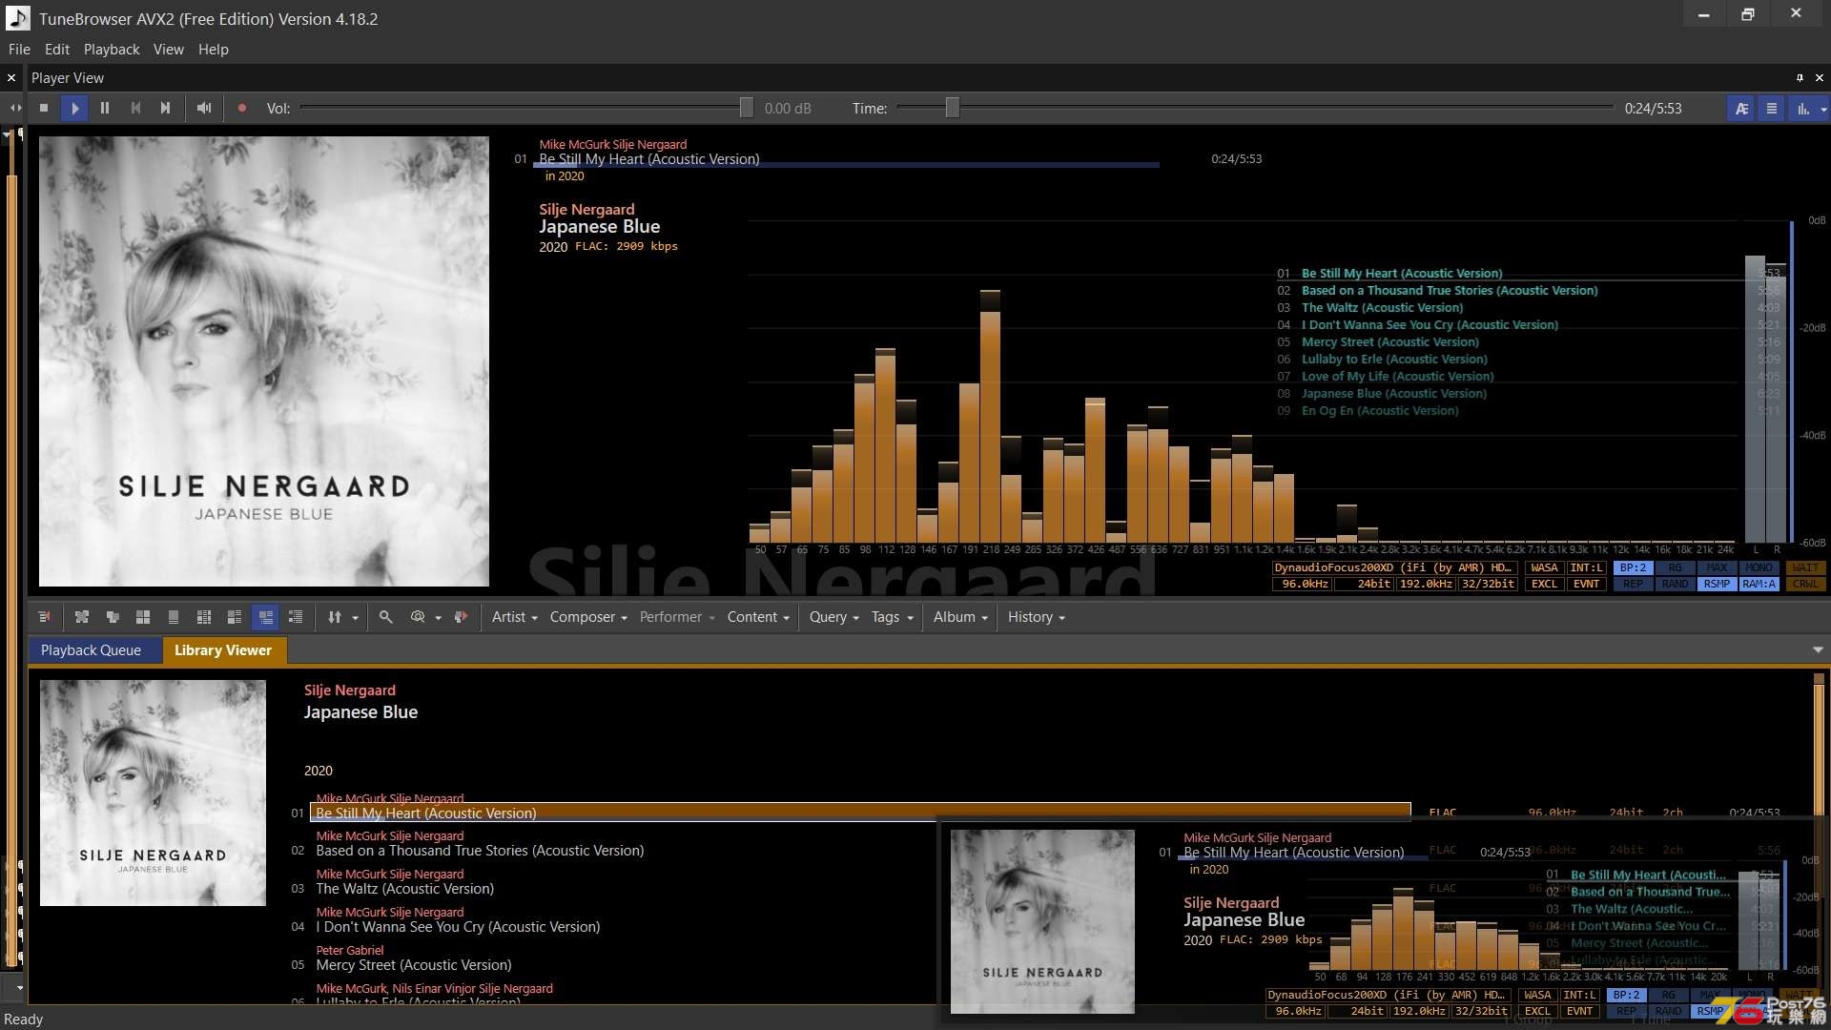The height and width of the screenshot is (1030, 1831).
Task: Pause the current track
Action: point(105,109)
